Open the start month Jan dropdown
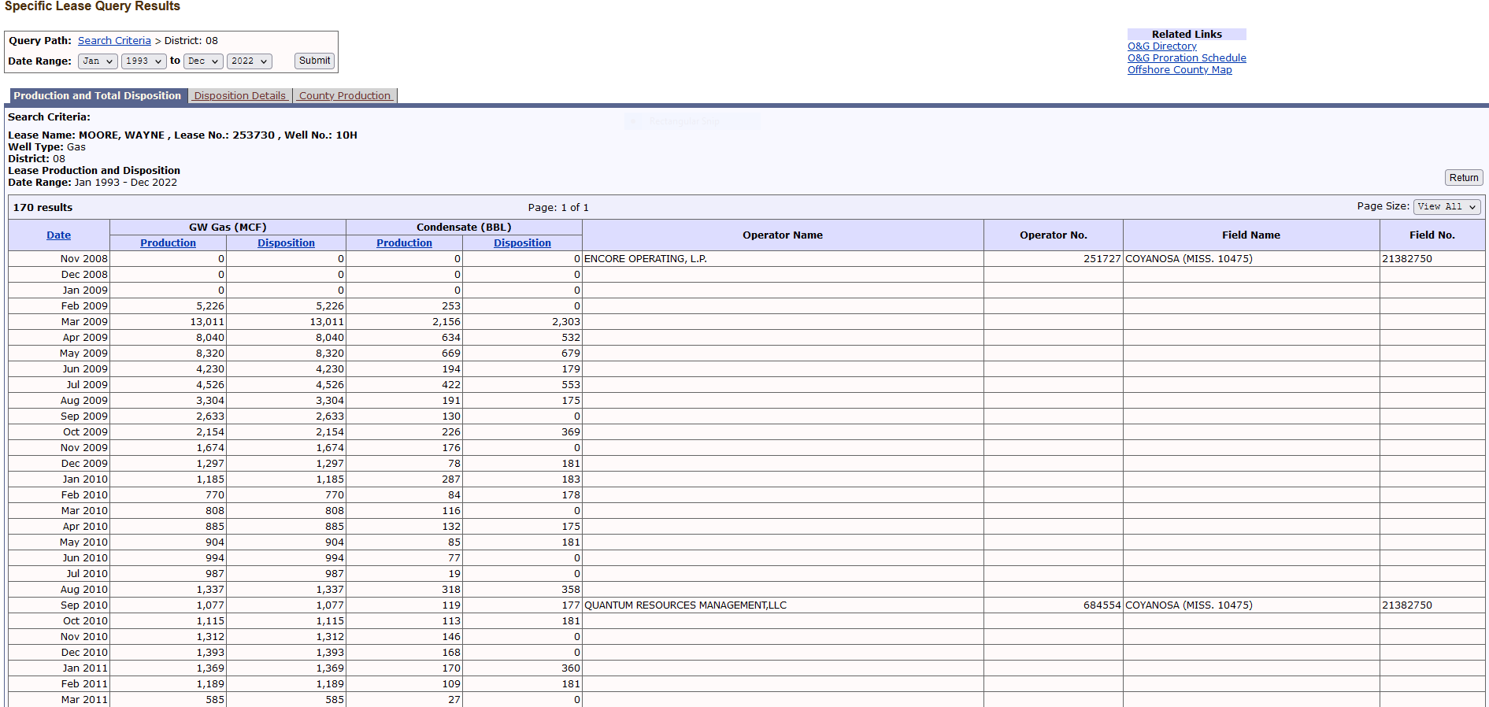The width and height of the screenshot is (1489, 707). (98, 61)
